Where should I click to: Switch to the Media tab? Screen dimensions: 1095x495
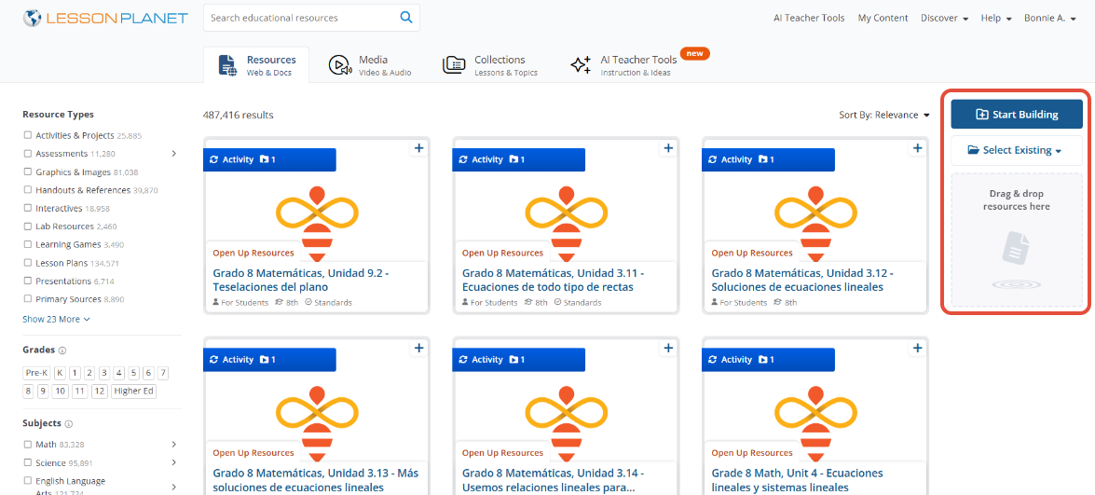(x=369, y=65)
